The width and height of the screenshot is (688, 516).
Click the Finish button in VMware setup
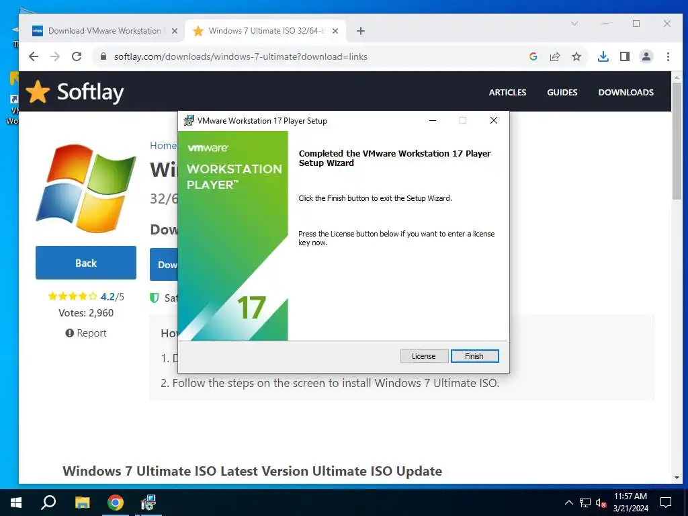[x=475, y=356]
